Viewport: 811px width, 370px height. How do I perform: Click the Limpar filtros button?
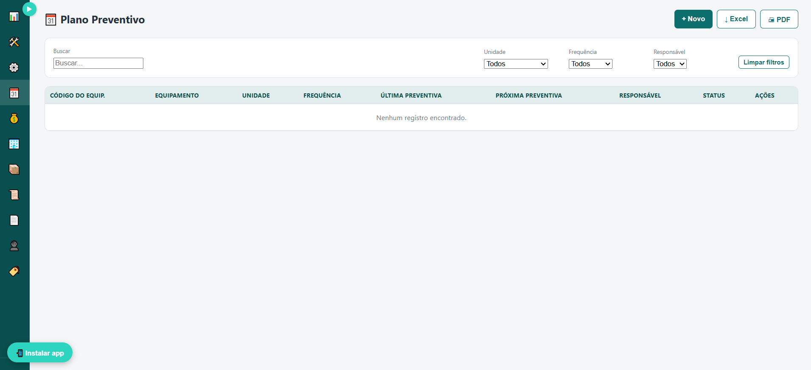coord(763,62)
